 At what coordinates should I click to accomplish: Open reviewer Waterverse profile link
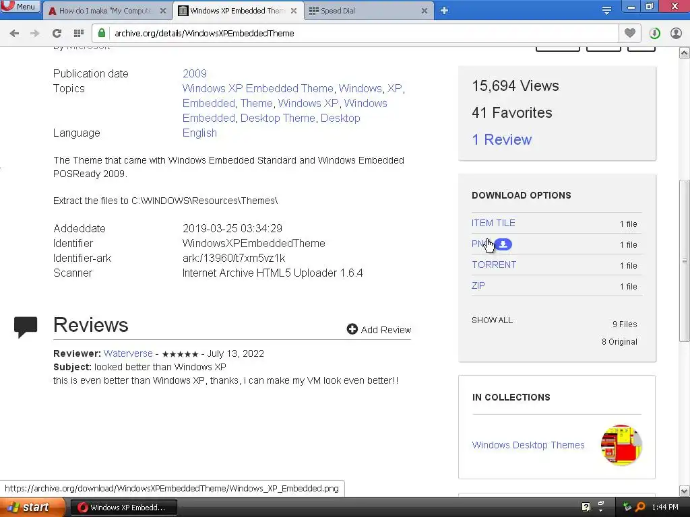128,353
